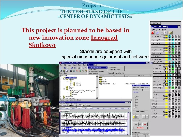Screen dimensions: 183x137
Task: Click the sine wave icon in Full Car Testing toolbar
Action: (162, 33)
